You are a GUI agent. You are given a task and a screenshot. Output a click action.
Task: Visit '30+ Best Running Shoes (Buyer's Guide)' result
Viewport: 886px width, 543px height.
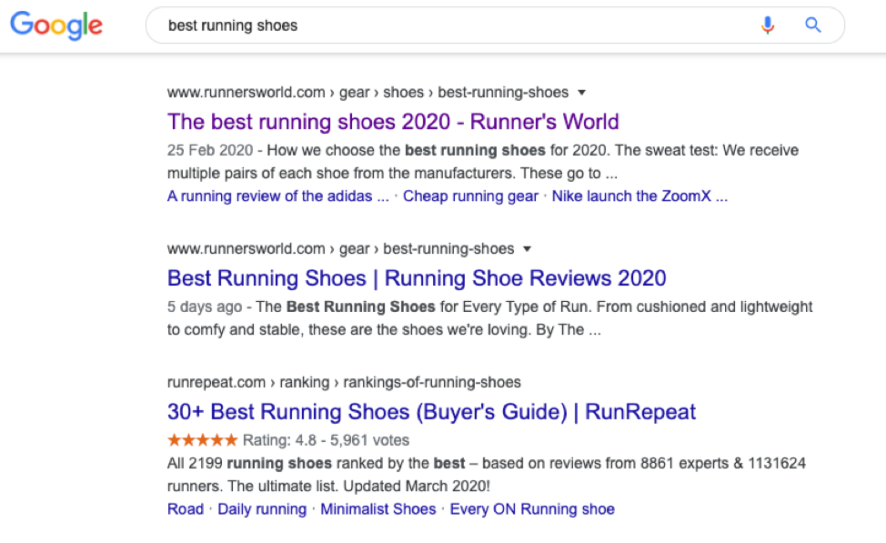[431, 412]
